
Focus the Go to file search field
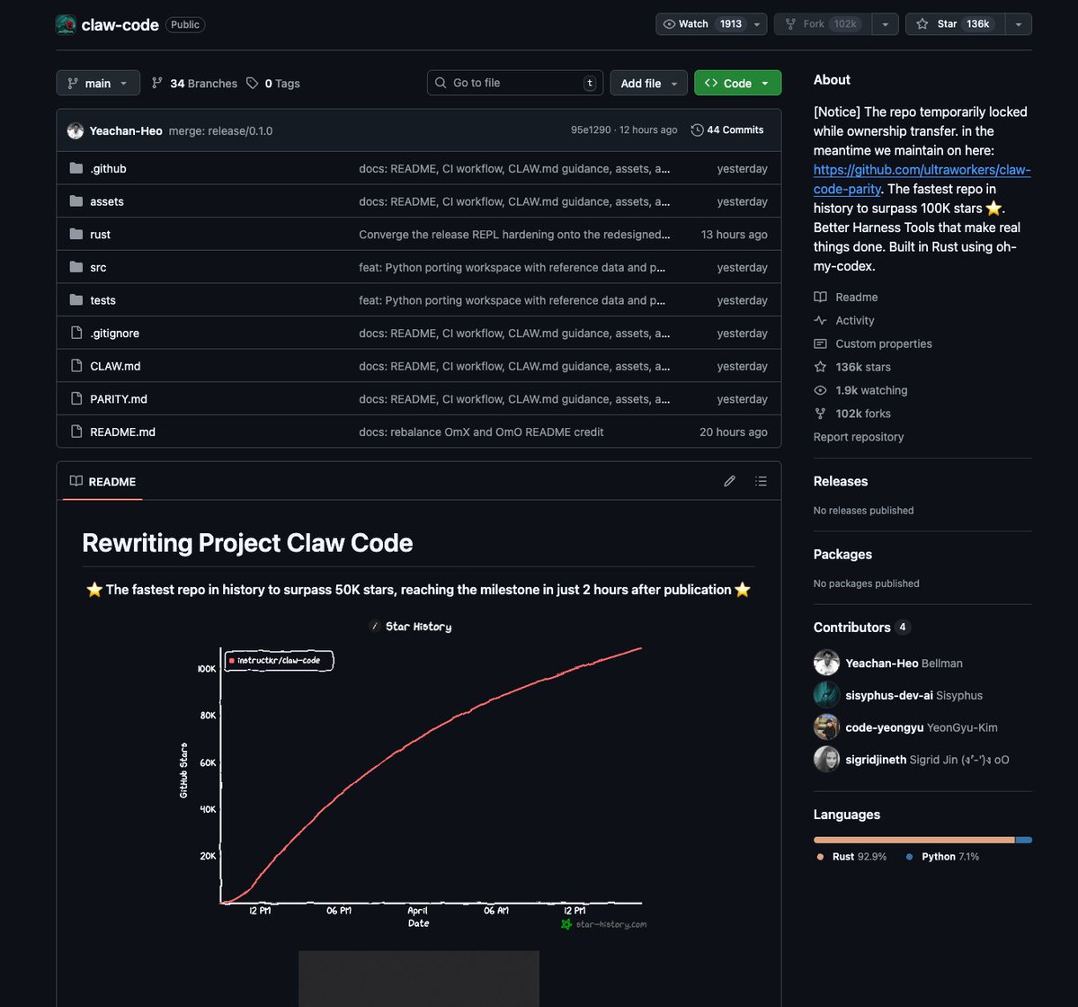coord(514,84)
